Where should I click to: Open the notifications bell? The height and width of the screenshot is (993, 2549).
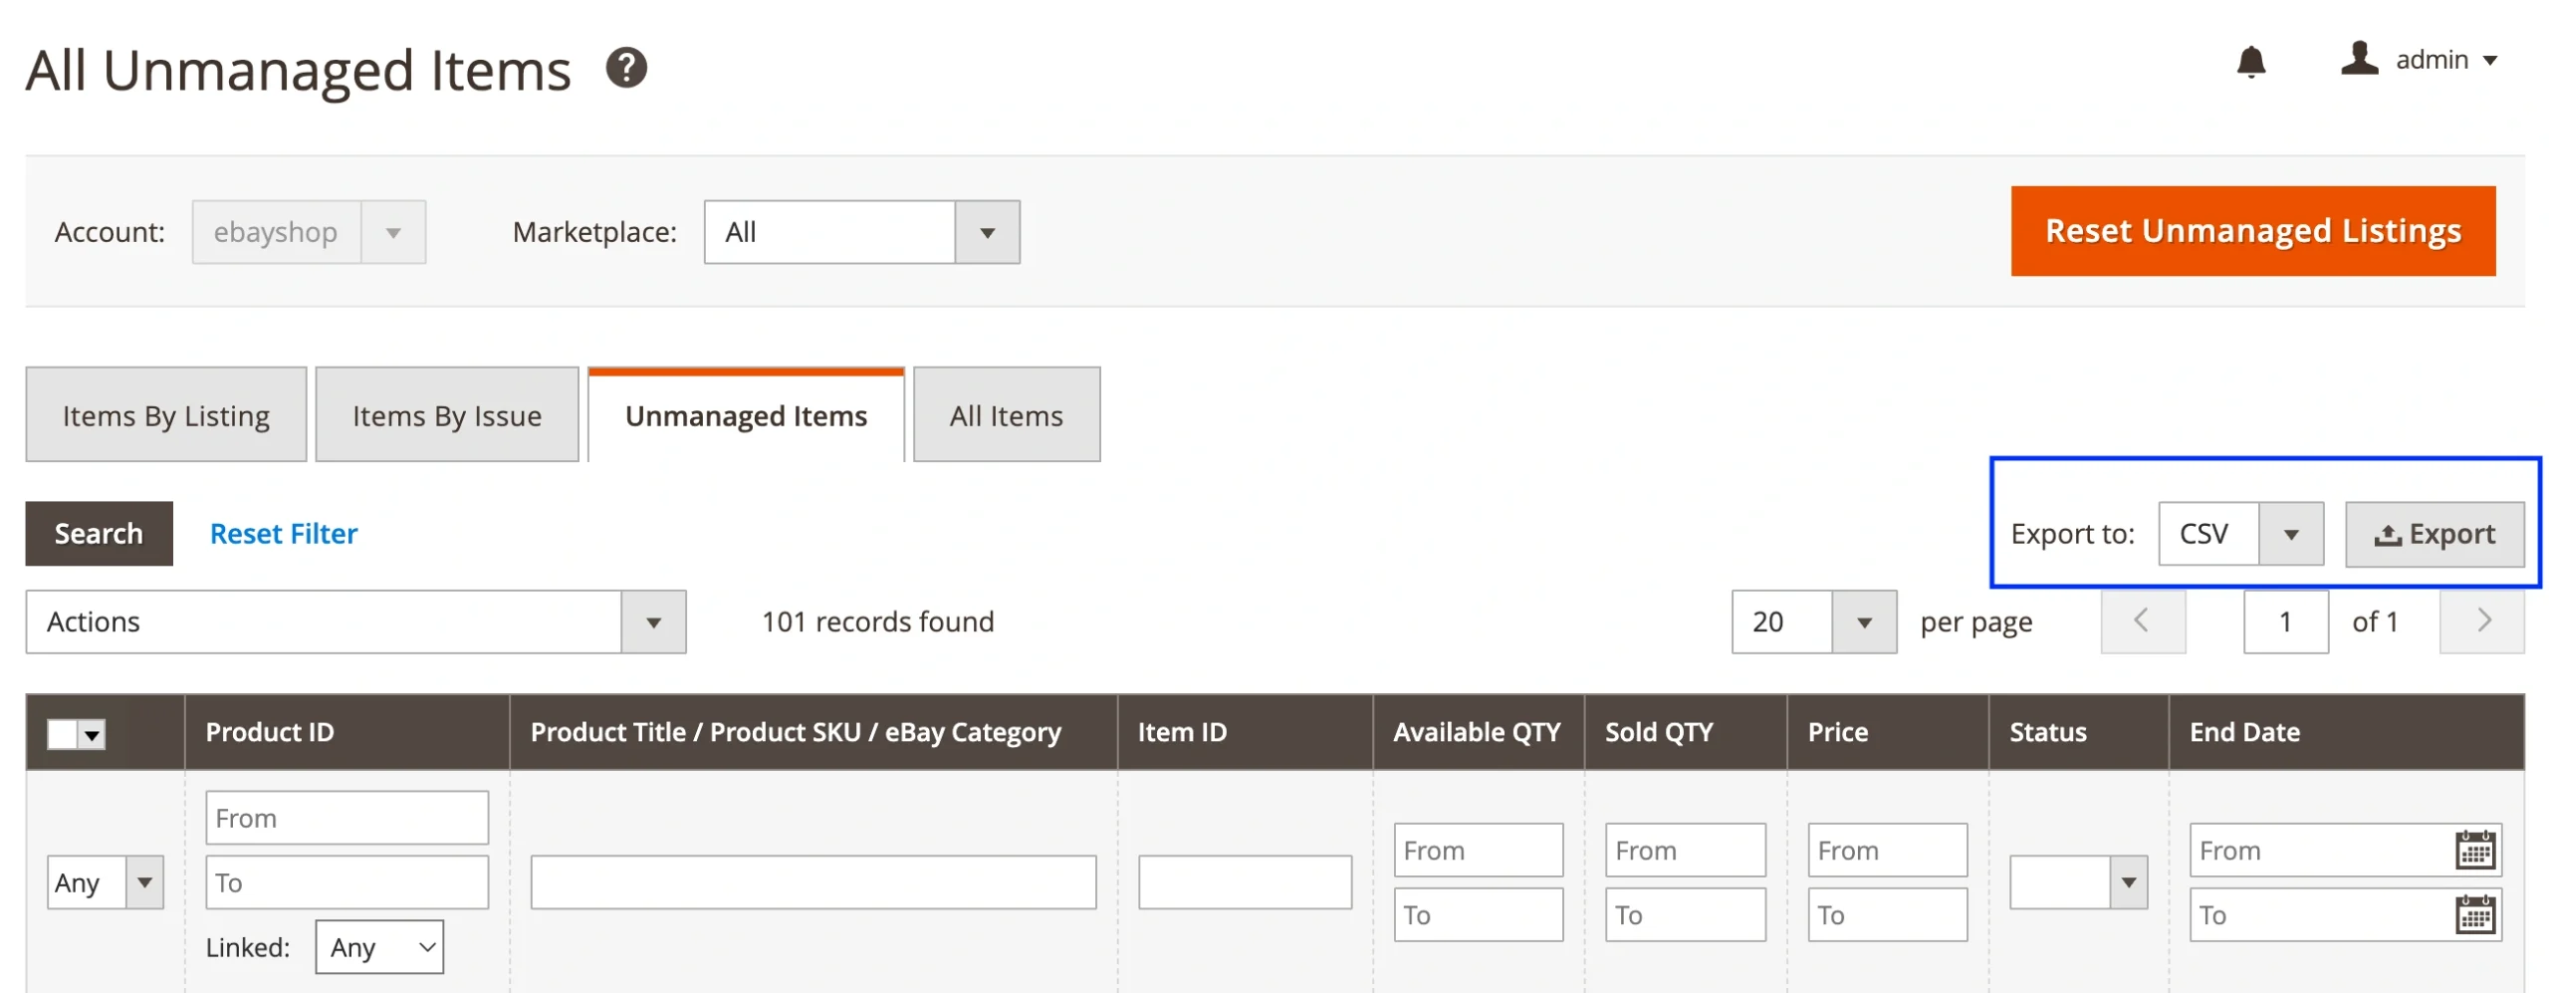click(2252, 62)
